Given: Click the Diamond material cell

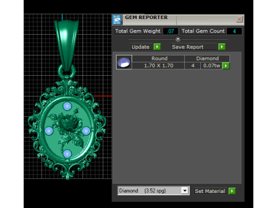Looking at the screenshot, I should [207, 58].
